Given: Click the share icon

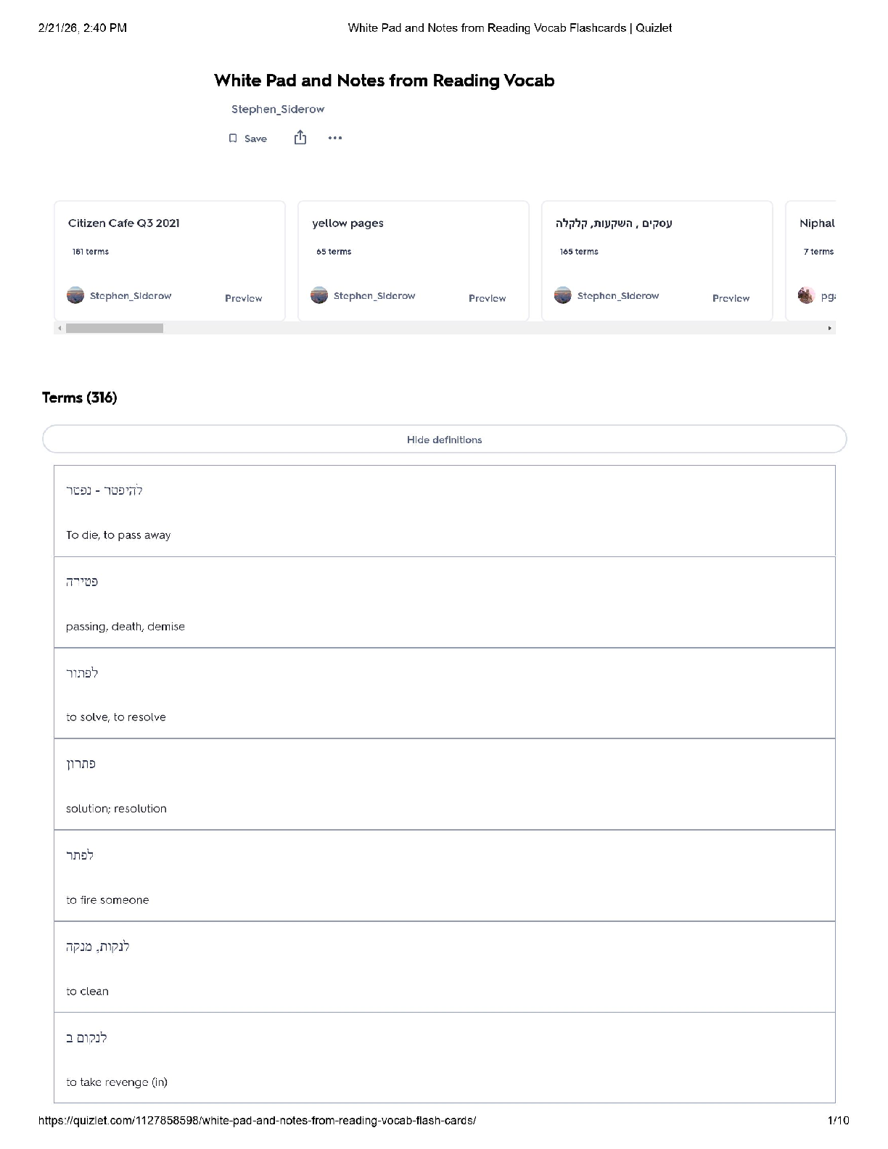Looking at the screenshot, I should tap(300, 138).
